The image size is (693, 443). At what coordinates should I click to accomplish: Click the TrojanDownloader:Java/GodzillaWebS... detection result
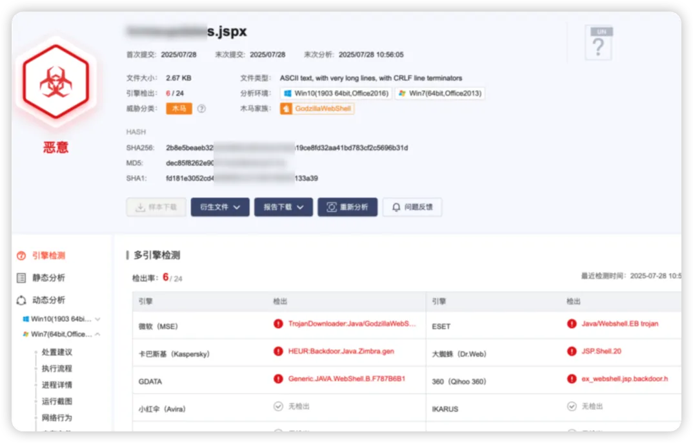(x=352, y=324)
